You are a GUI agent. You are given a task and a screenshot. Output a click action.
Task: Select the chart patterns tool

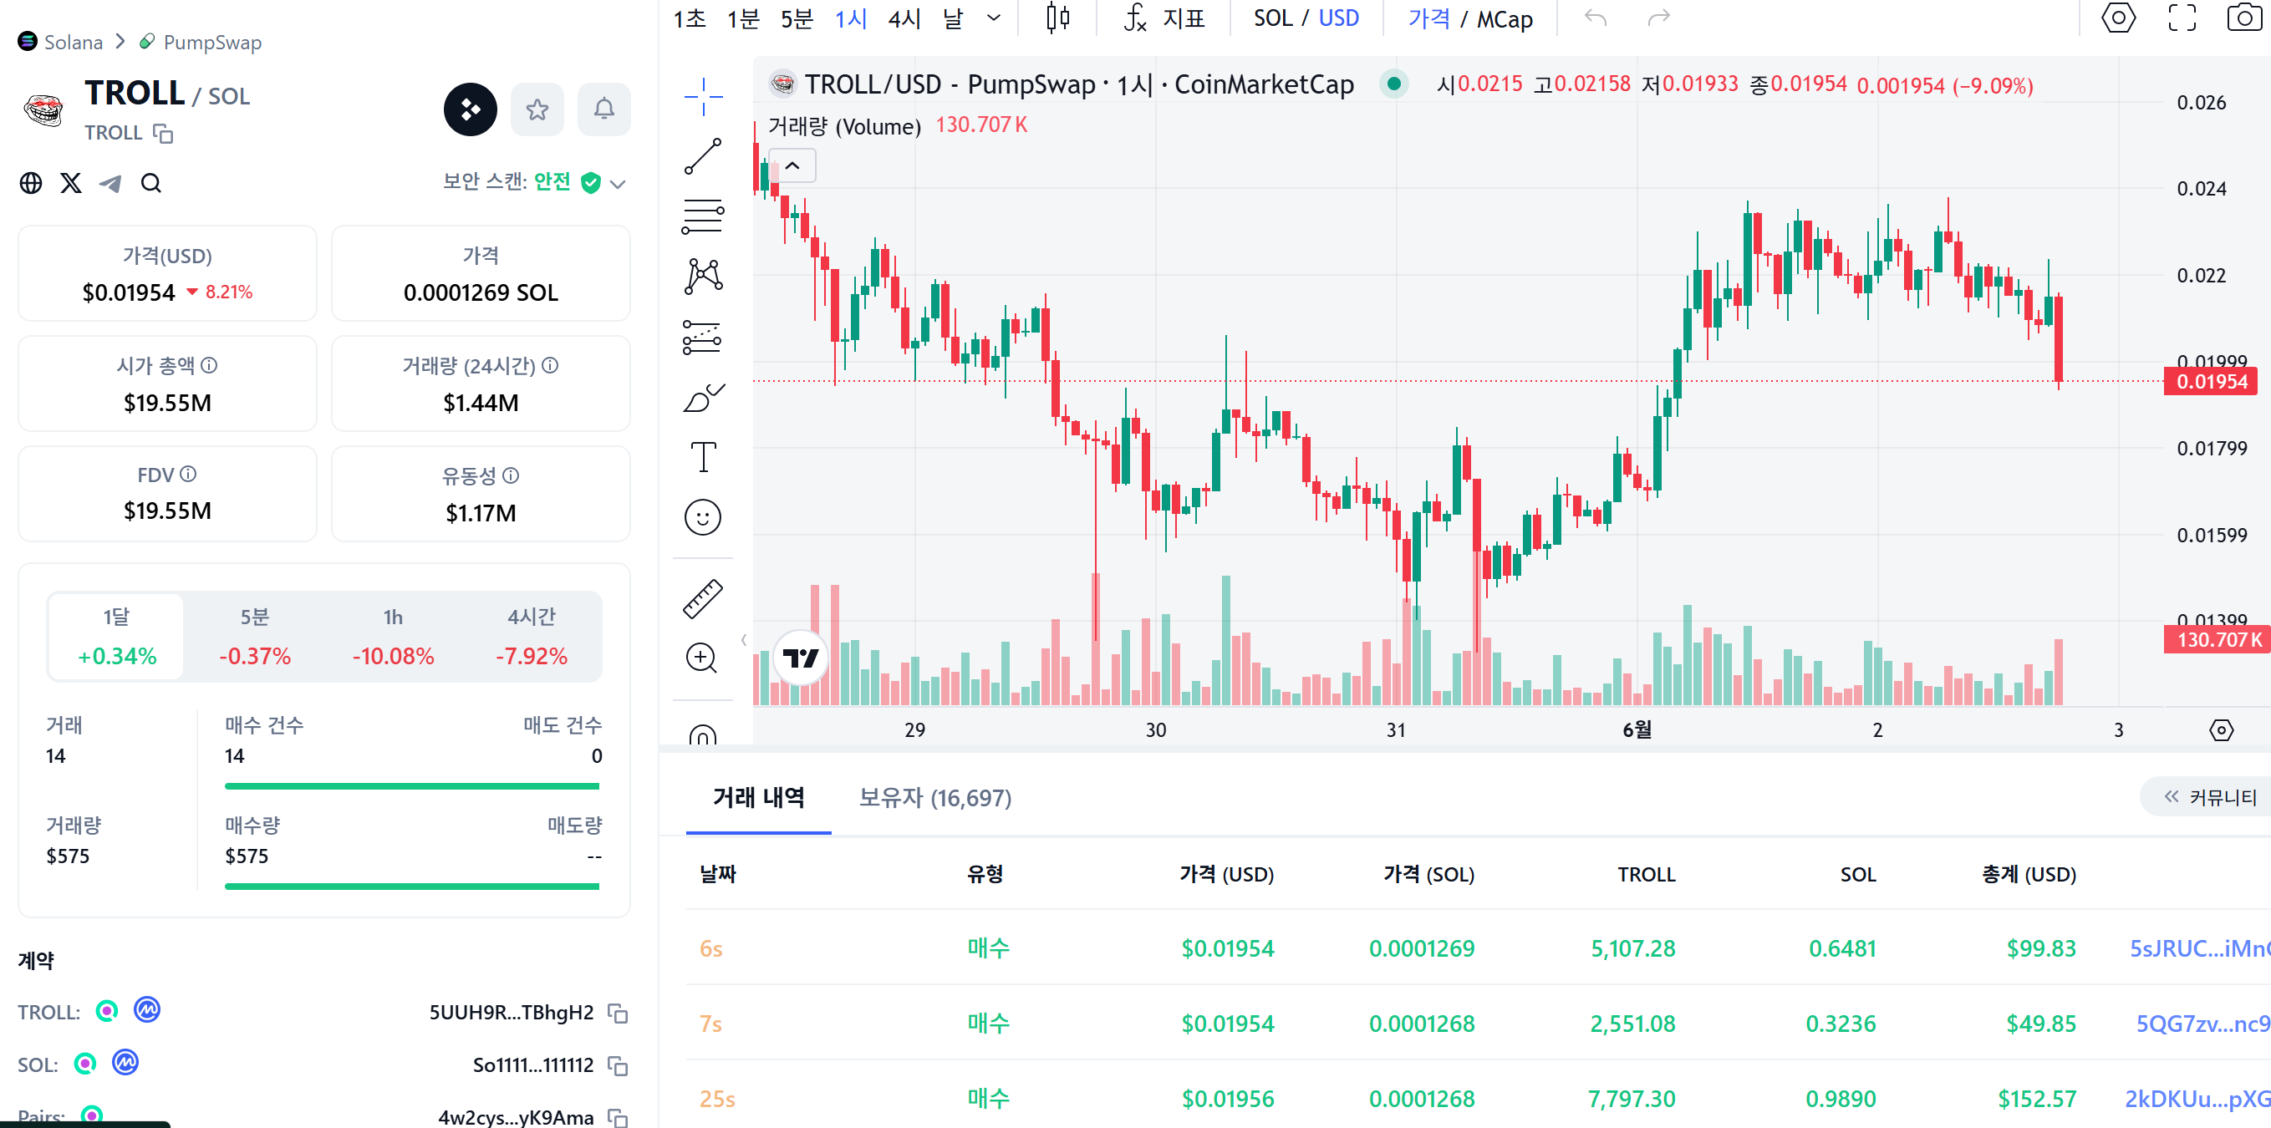tap(703, 276)
